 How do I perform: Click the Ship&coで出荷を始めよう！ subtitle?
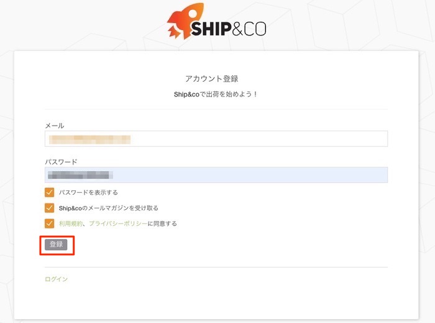[x=216, y=95]
